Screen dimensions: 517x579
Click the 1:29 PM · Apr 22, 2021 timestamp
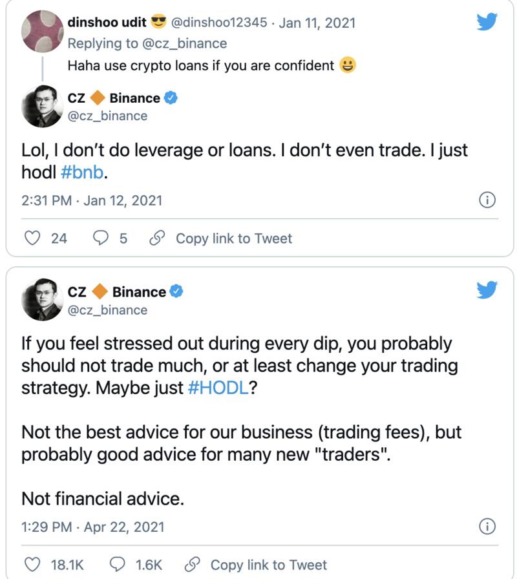click(x=92, y=527)
